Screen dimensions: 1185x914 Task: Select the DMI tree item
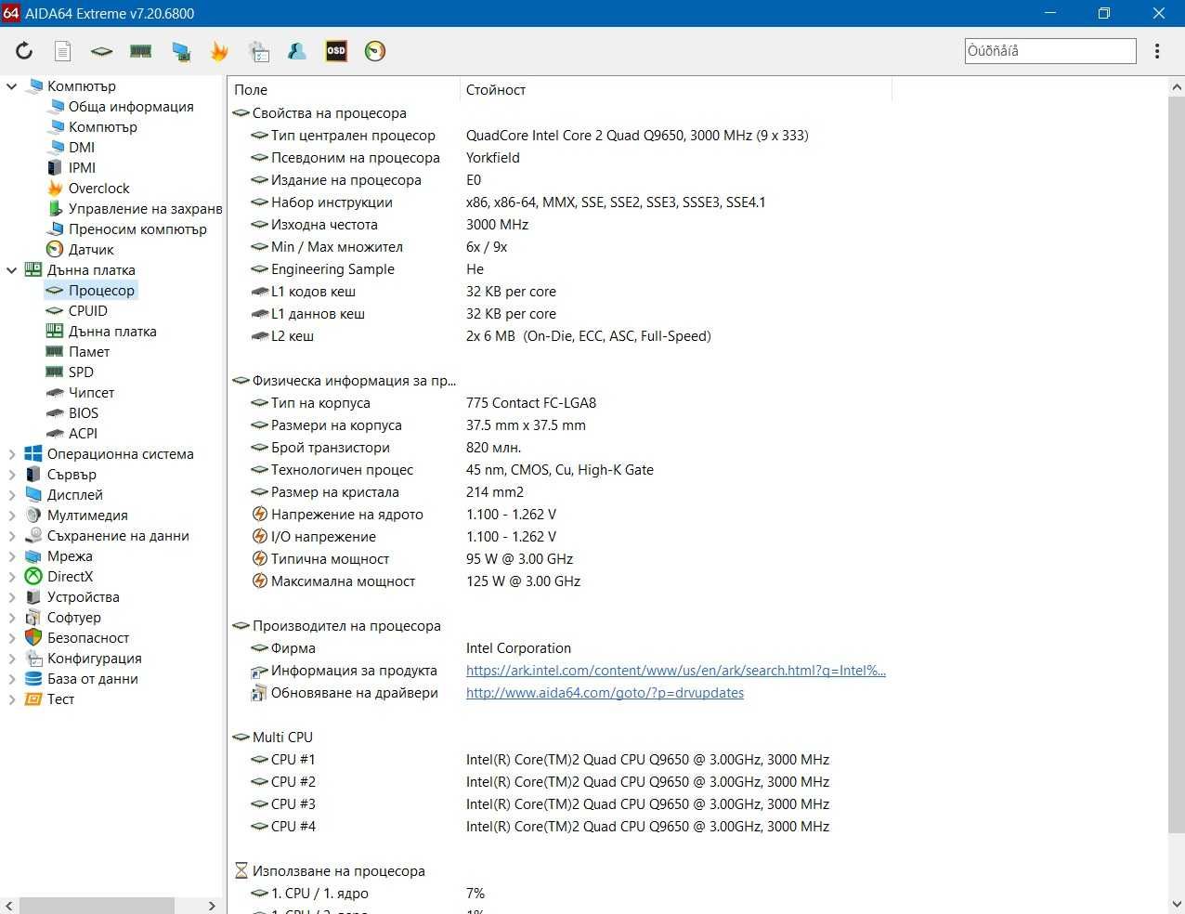82,148
